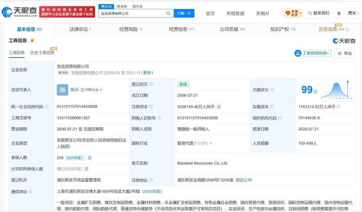The width and height of the screenshot is (362, 212).
Task: Open the 历史信息 209 VIP tab
Action: point(331,29)
